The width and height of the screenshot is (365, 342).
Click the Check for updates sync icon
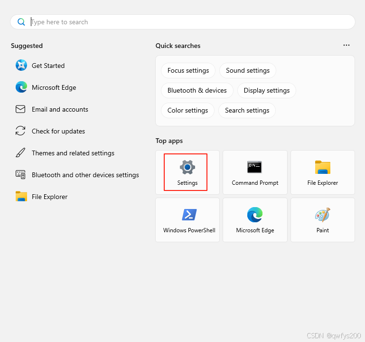[20, 131]
